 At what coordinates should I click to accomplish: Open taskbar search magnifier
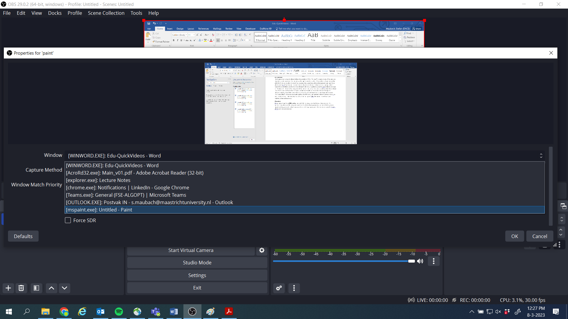click(27, 312)
